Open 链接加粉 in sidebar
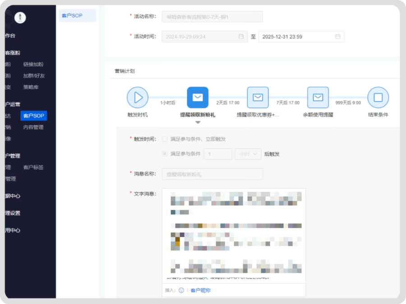406x304 pixels. pyautogui.click(x=33, y=64)
